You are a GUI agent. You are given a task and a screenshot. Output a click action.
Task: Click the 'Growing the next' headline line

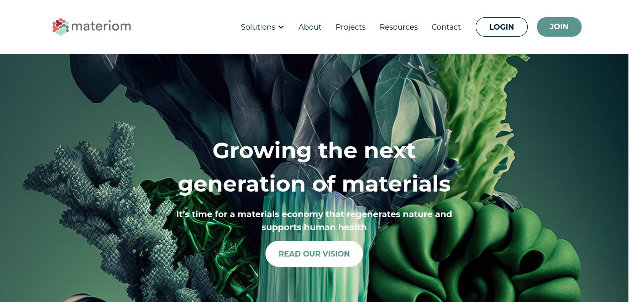click(314, 150)
